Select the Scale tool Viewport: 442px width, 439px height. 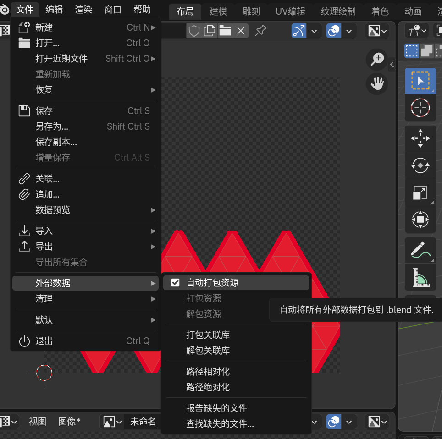point(420,192)
